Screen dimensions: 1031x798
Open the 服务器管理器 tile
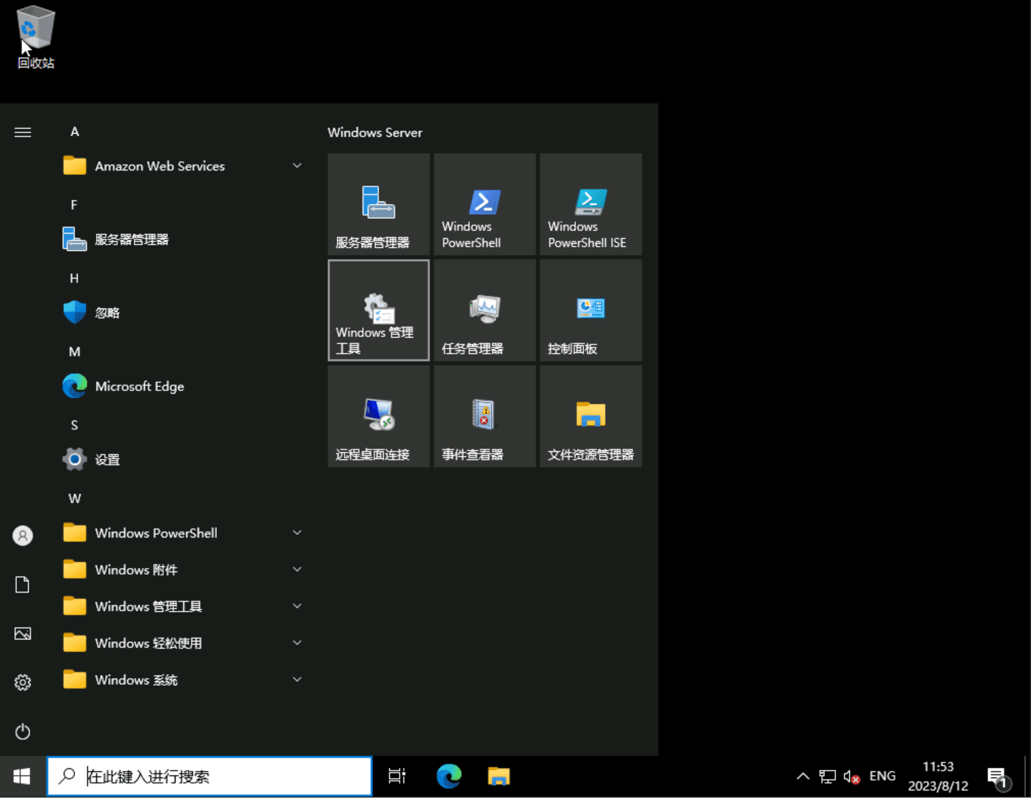coord(378,204)
